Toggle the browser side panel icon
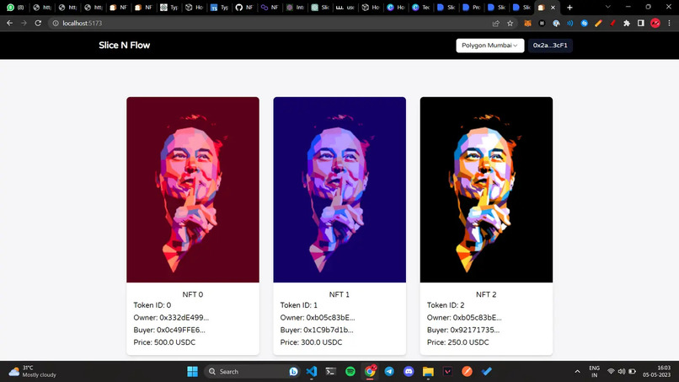The height and width of the screenshot is (382, 679). [641, 24]
